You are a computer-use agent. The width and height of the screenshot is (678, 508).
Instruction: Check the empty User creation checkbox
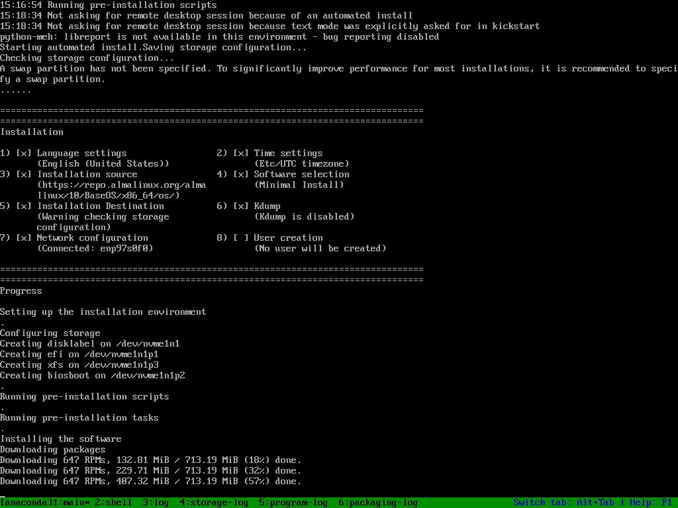[241, 238]
